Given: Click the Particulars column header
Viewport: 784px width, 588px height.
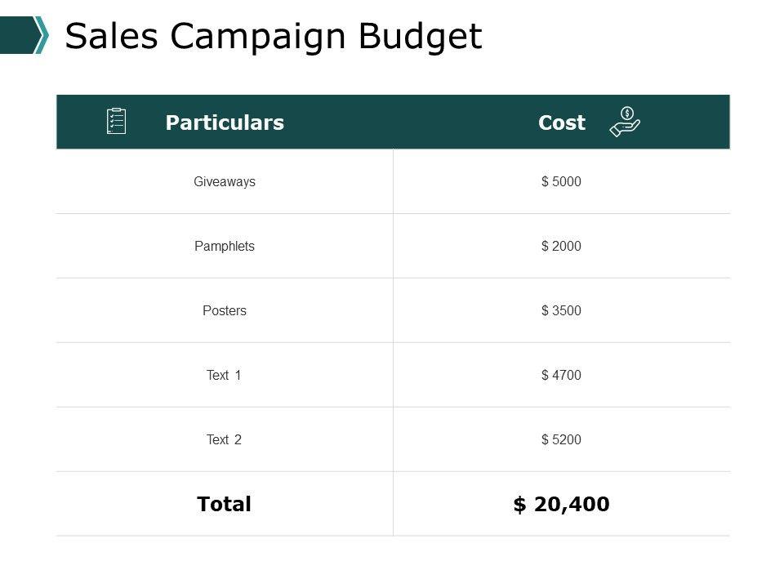Looking at the screenshot, I should pyautogui.click(x=225, y=122).
